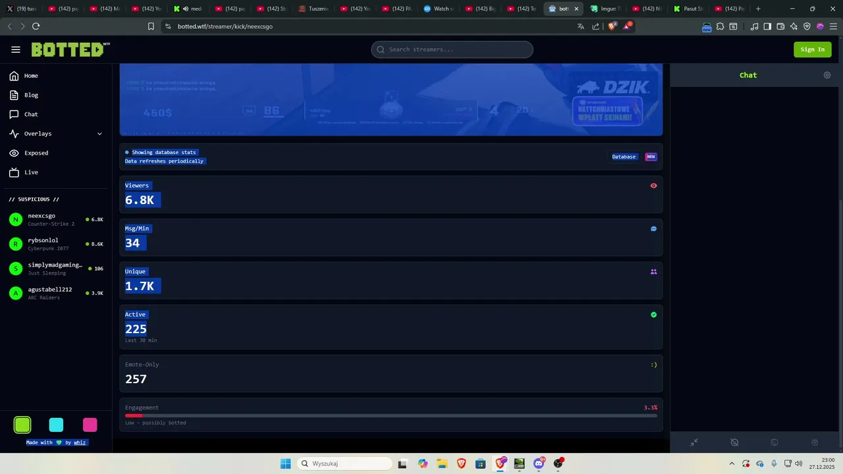Viewport: 843px width, 474px height.
Task: Open the browser main menu
Action: (x=833, y=26)
